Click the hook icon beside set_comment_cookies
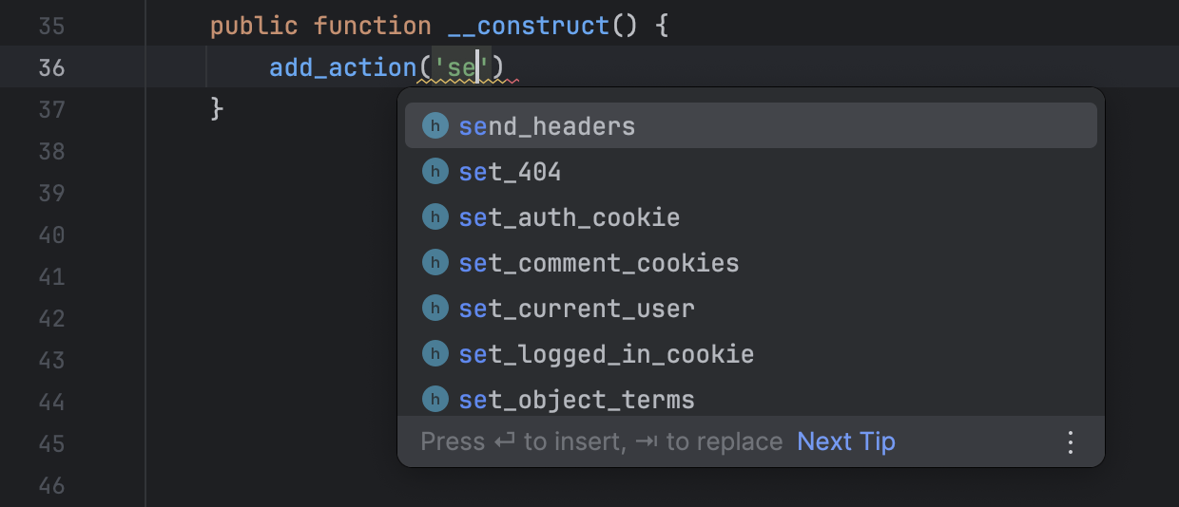The height and width of the screenshot is (507, 1179). pyautogui.click(x=435, y=263)
